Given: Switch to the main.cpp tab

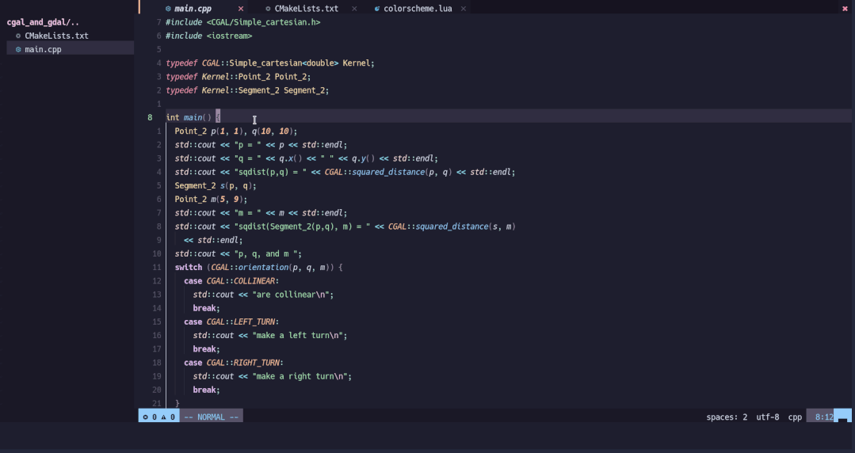Looking at the screenshot, I should tap(193, 9).
